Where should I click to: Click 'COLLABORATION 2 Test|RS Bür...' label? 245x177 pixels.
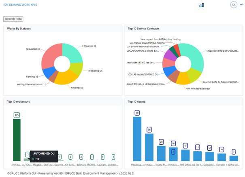[x=143, y=51]
